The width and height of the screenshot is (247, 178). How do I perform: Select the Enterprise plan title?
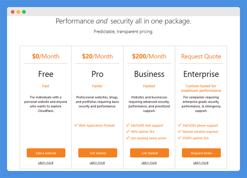[x=201, y=74]
